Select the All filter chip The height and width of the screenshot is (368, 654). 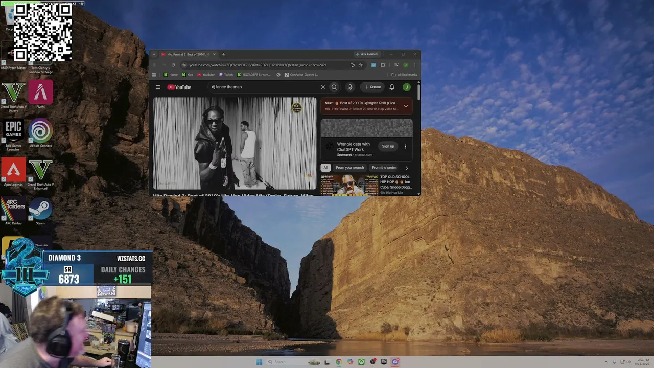pyautogui.click(x=325, y=168)
